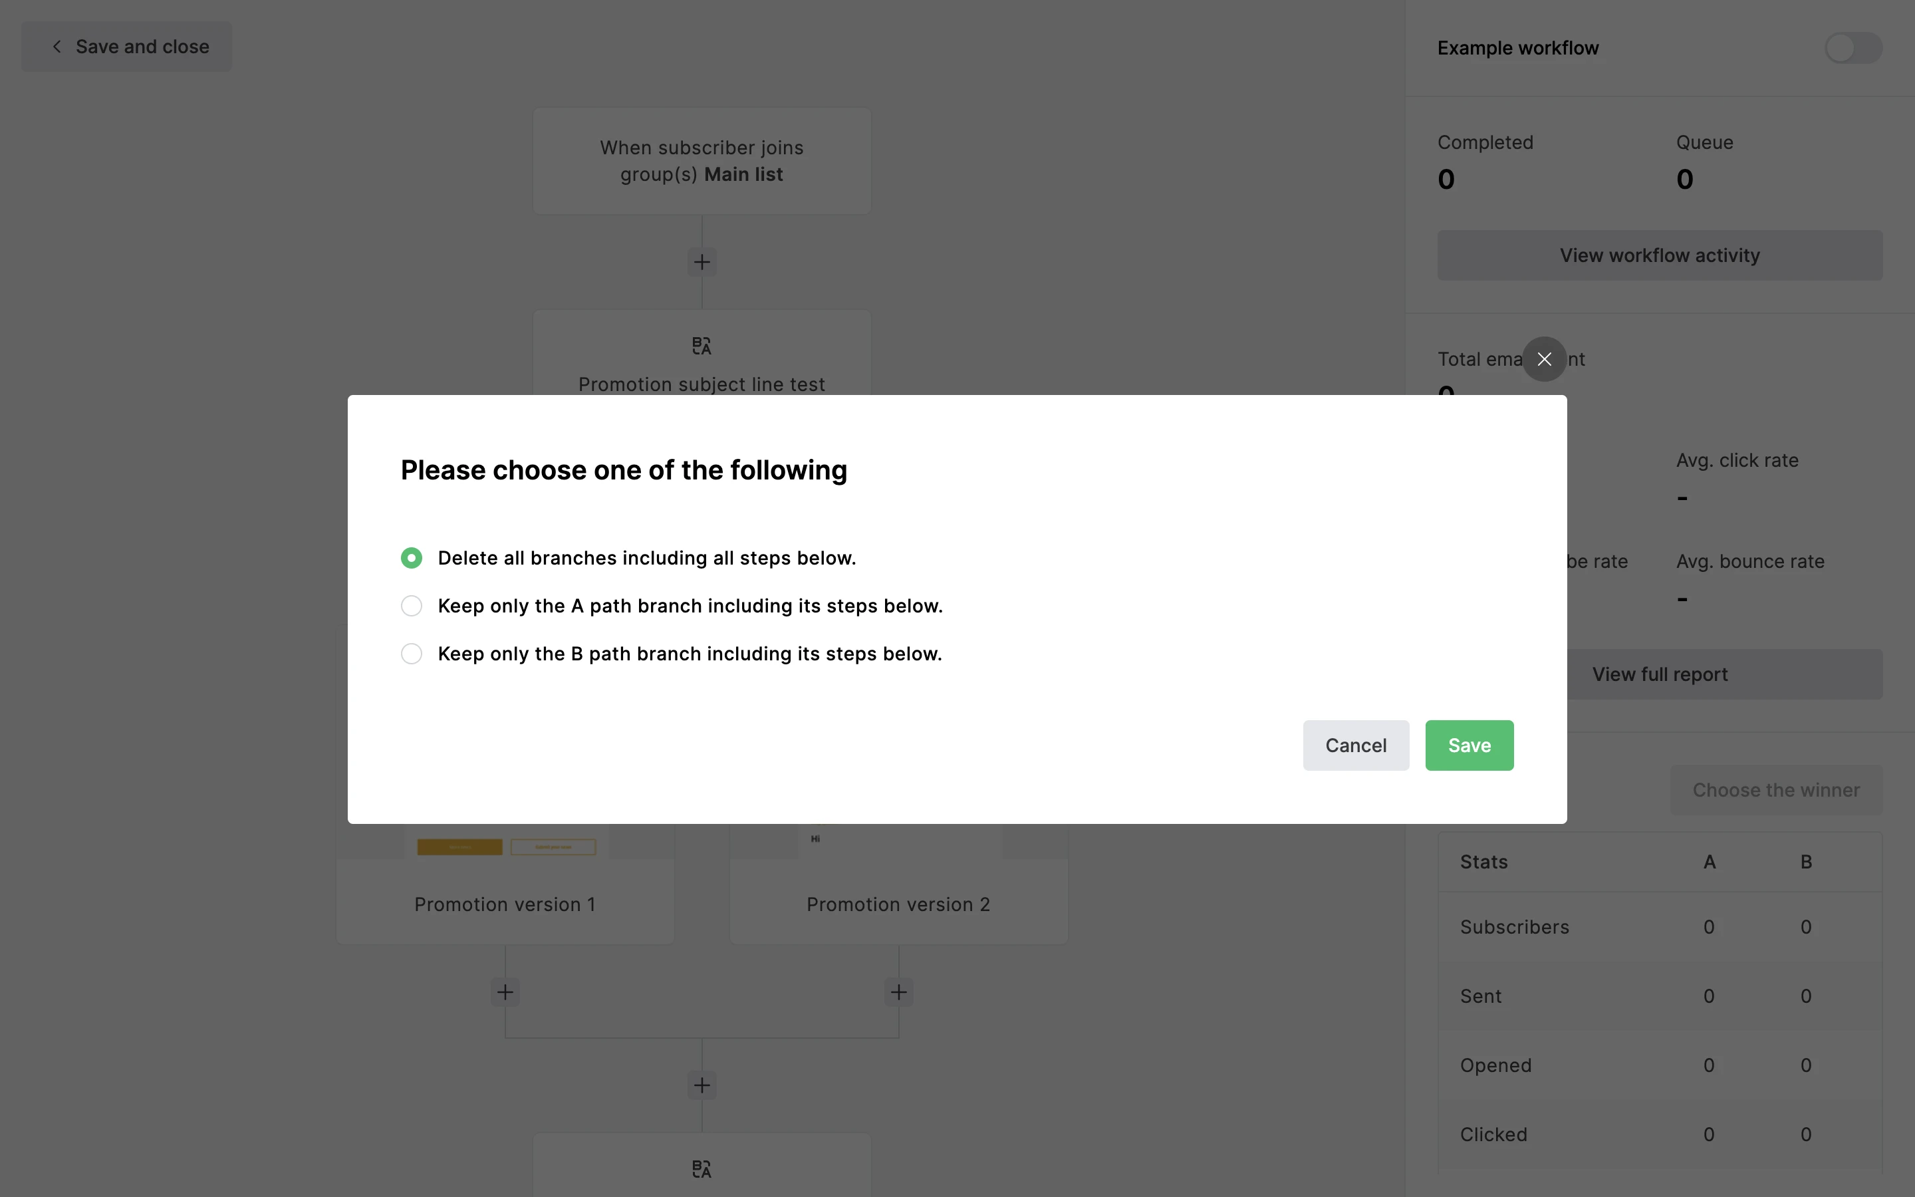Click the plus icon below the trigger step
Image resolution: width=1915 pixels, height=1197 pixels.
(x=702, y=262)
